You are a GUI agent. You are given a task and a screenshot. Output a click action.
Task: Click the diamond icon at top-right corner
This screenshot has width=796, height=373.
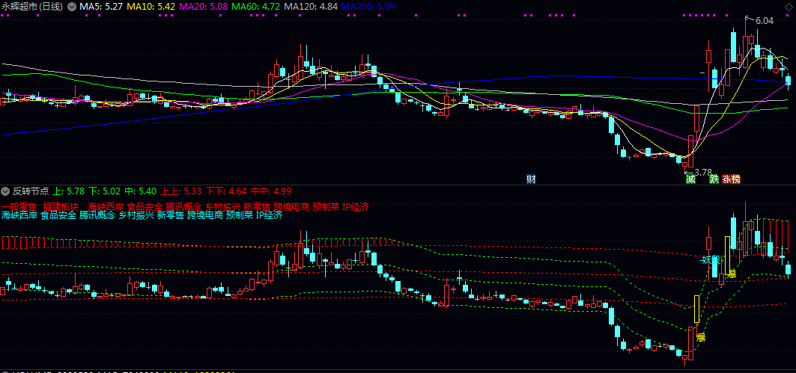[x=789, y=7]
